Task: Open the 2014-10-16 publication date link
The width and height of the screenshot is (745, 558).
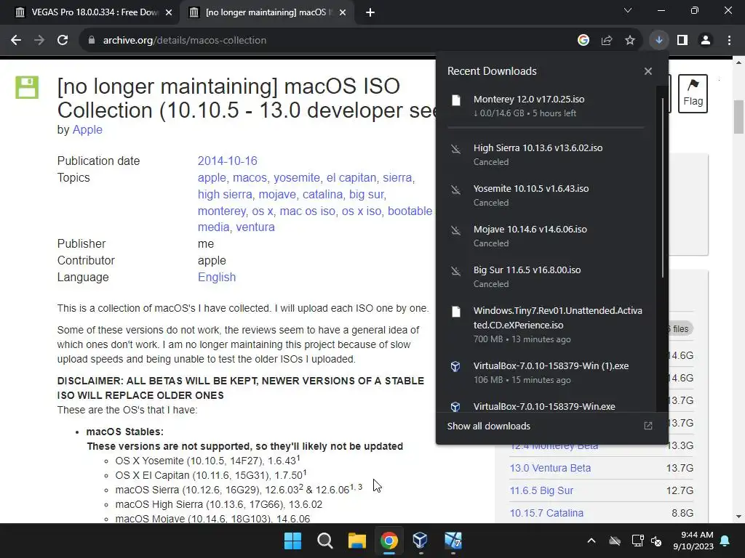Action: point(227,161)
